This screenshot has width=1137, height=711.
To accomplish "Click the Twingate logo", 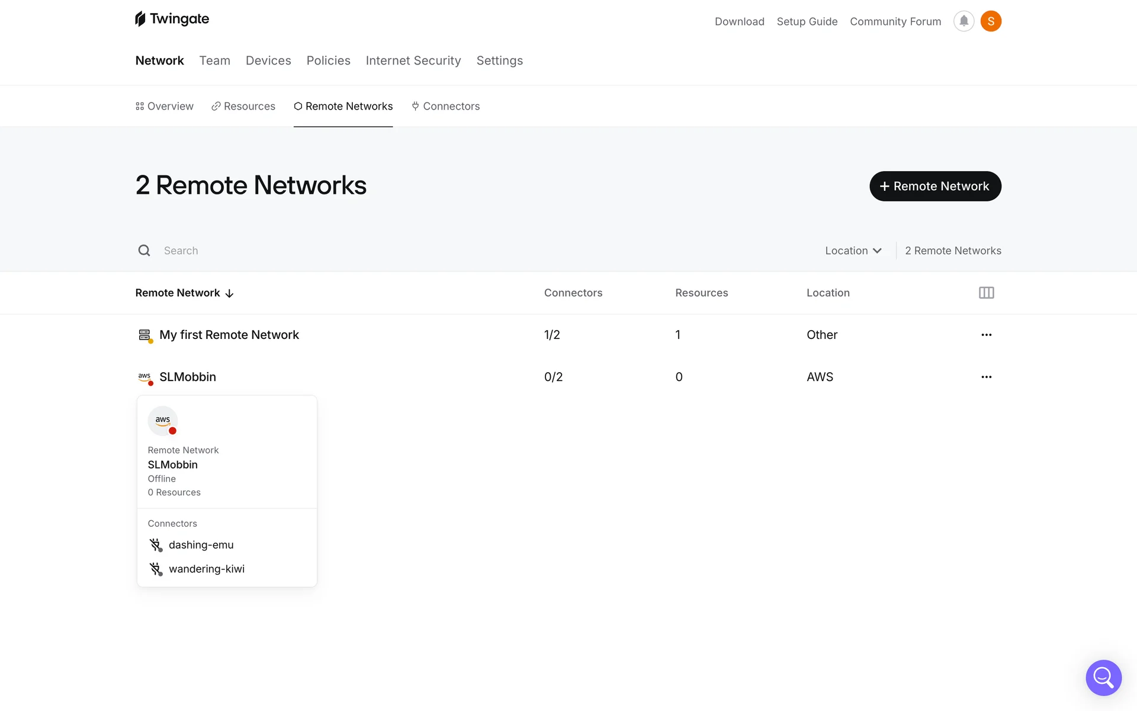I will pyautogui.click(x=172, y=19).
